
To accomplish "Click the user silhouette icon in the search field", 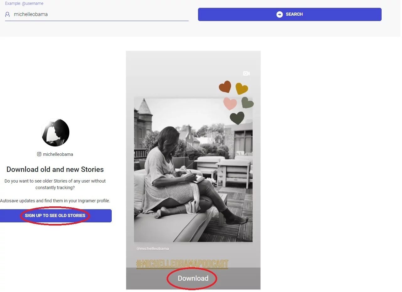I will [7, 14].
